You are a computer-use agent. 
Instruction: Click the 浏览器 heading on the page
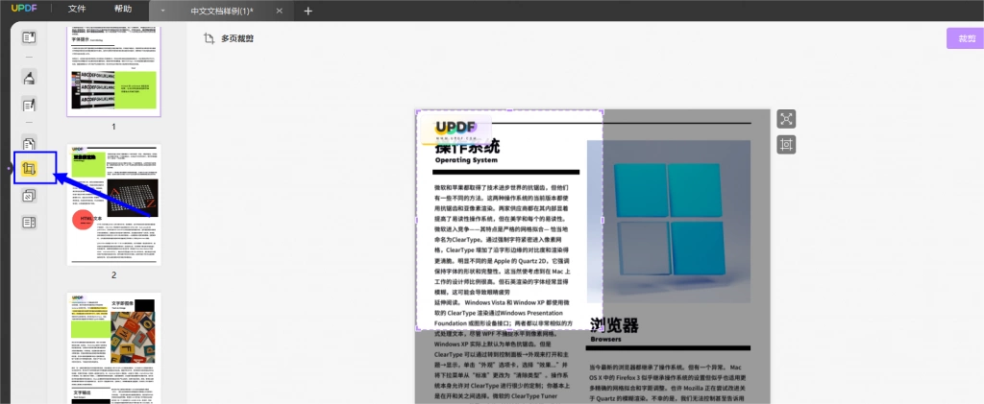tap(614, 325)
